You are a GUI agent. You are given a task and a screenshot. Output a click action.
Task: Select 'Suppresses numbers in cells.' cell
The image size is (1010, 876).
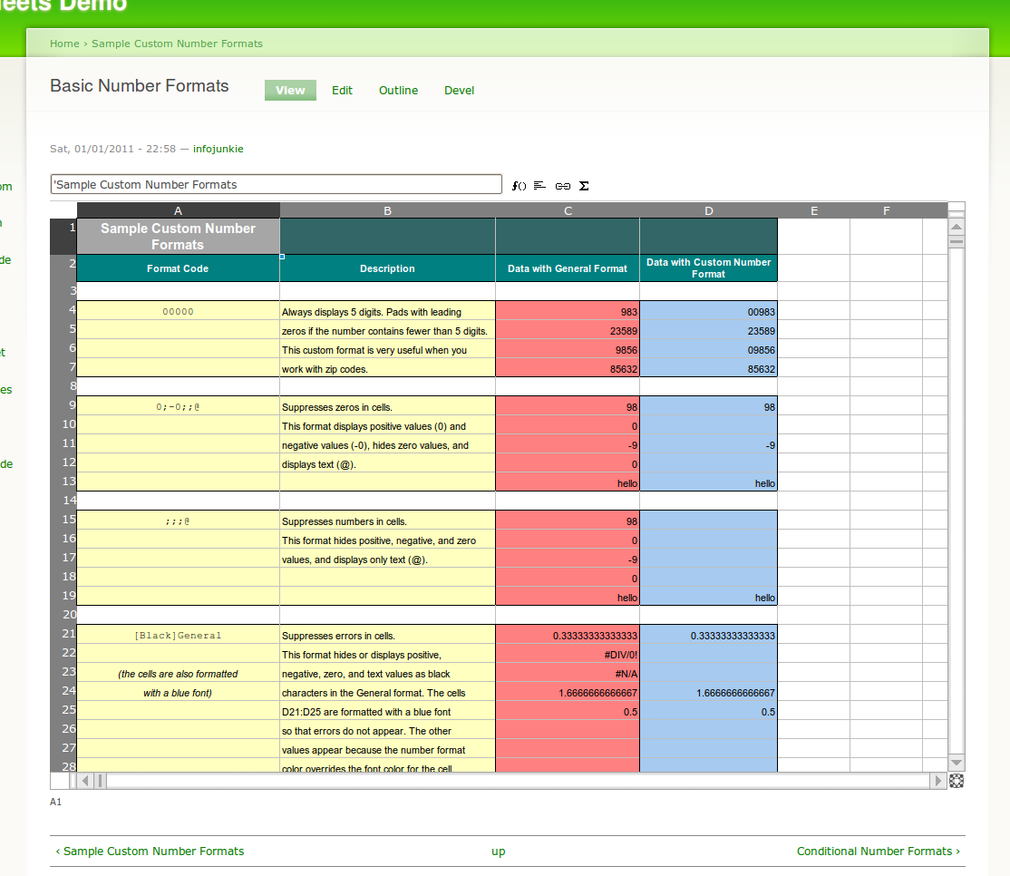click(x=388, y=521)
